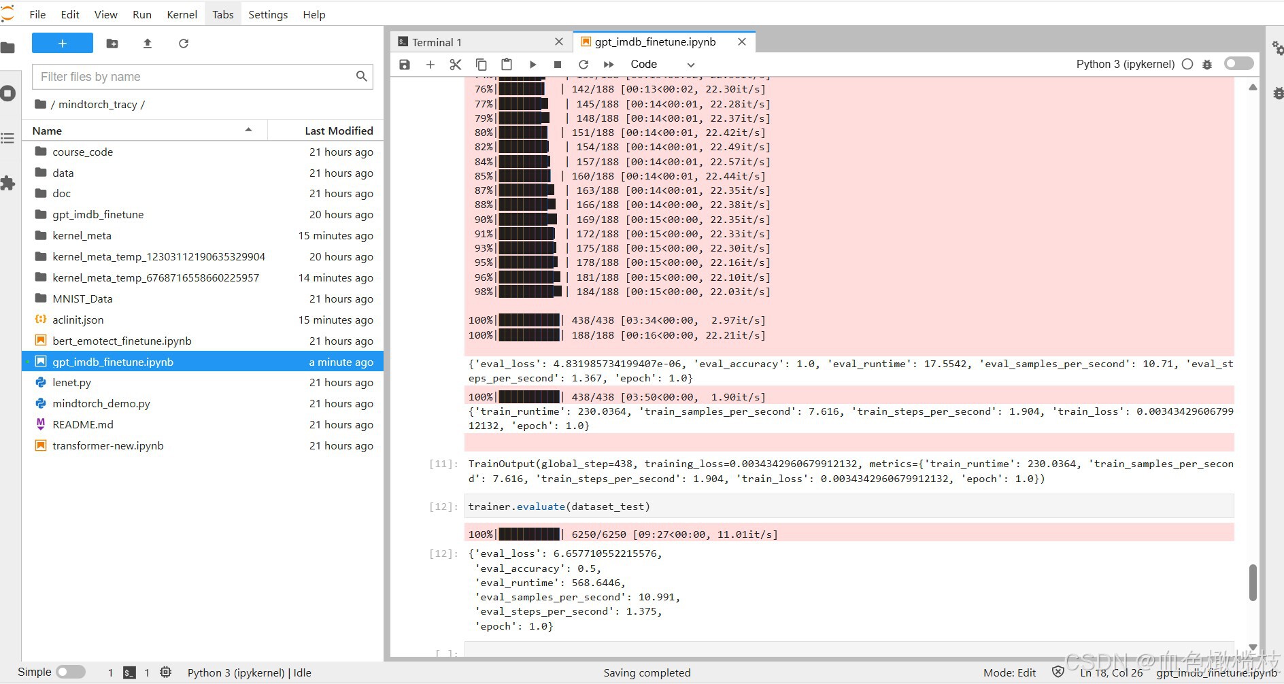Screen dimensions: 1284x684
Task: Select the gpt_imdb_finetune folder
Action: [x=203, y=214]
